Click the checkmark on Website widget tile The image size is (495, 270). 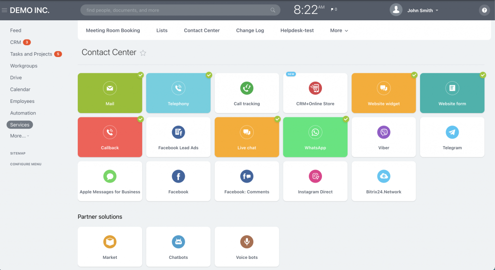click(x=414, y=75)
